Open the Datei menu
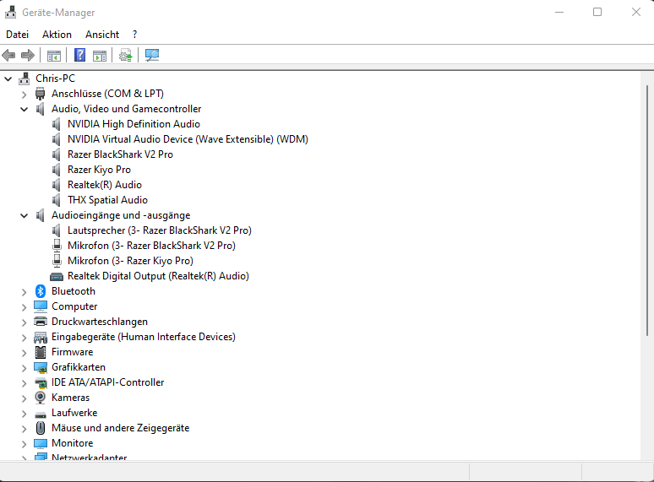654x482 pixels. (18, 35)
